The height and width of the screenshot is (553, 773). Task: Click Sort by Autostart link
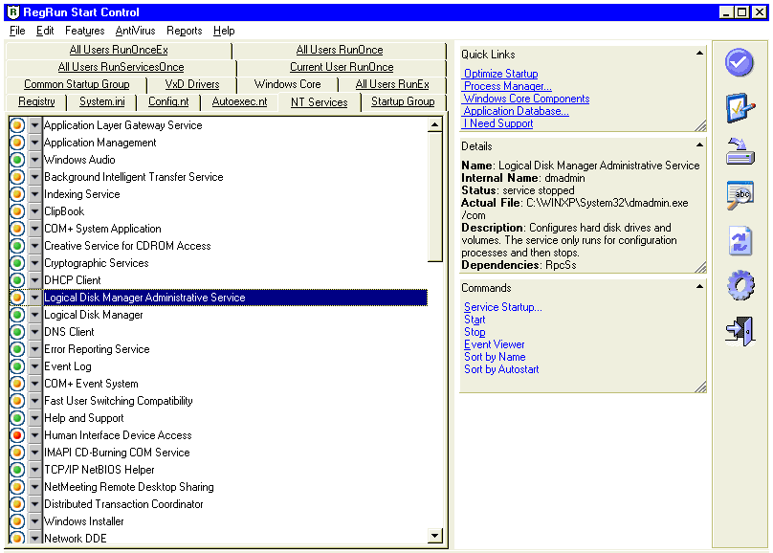(x=501, y=369)
